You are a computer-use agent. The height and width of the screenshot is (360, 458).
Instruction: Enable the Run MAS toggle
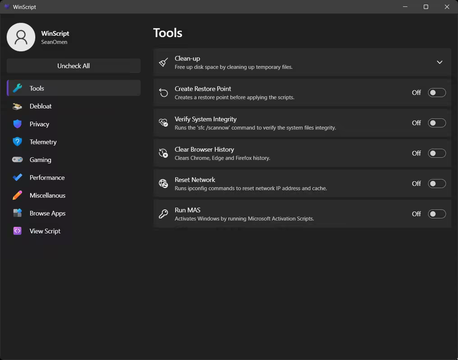point(437,214)
